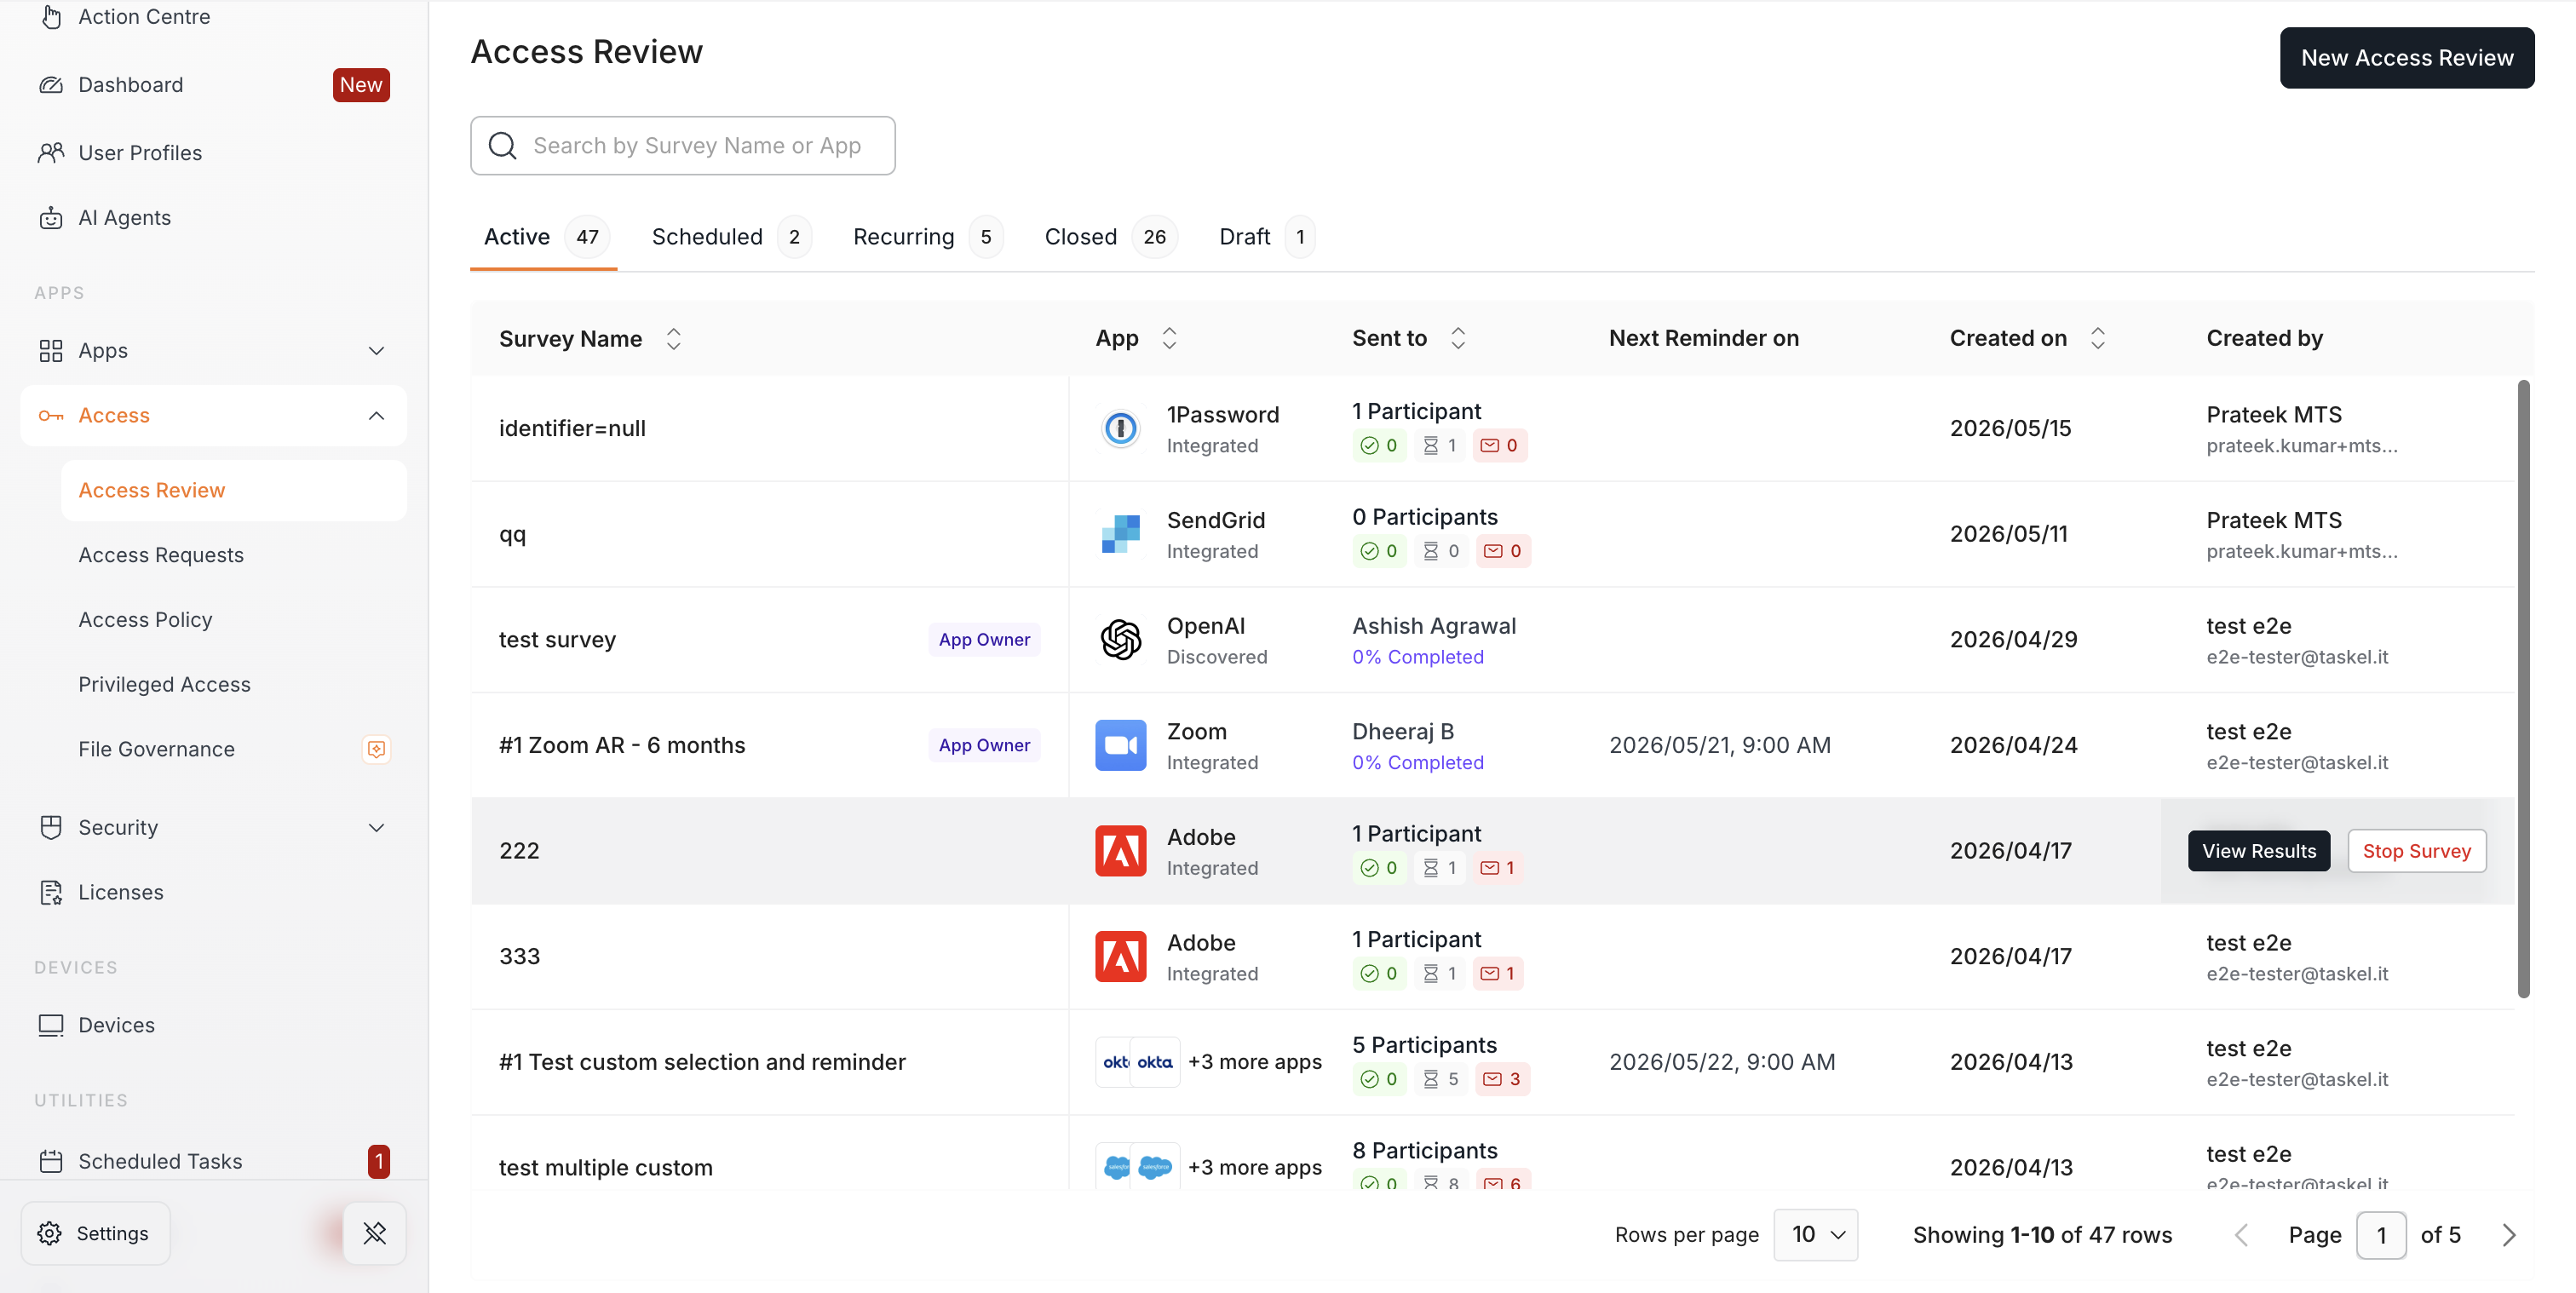
Task: Click the OpenAI logo icon
Action: pyautogui.click(x=1120, y=640)
